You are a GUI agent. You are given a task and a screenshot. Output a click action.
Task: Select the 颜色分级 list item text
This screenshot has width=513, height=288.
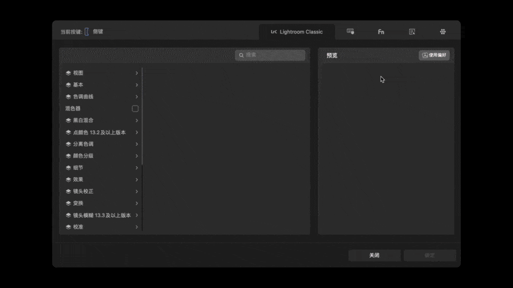click(83, 156)
